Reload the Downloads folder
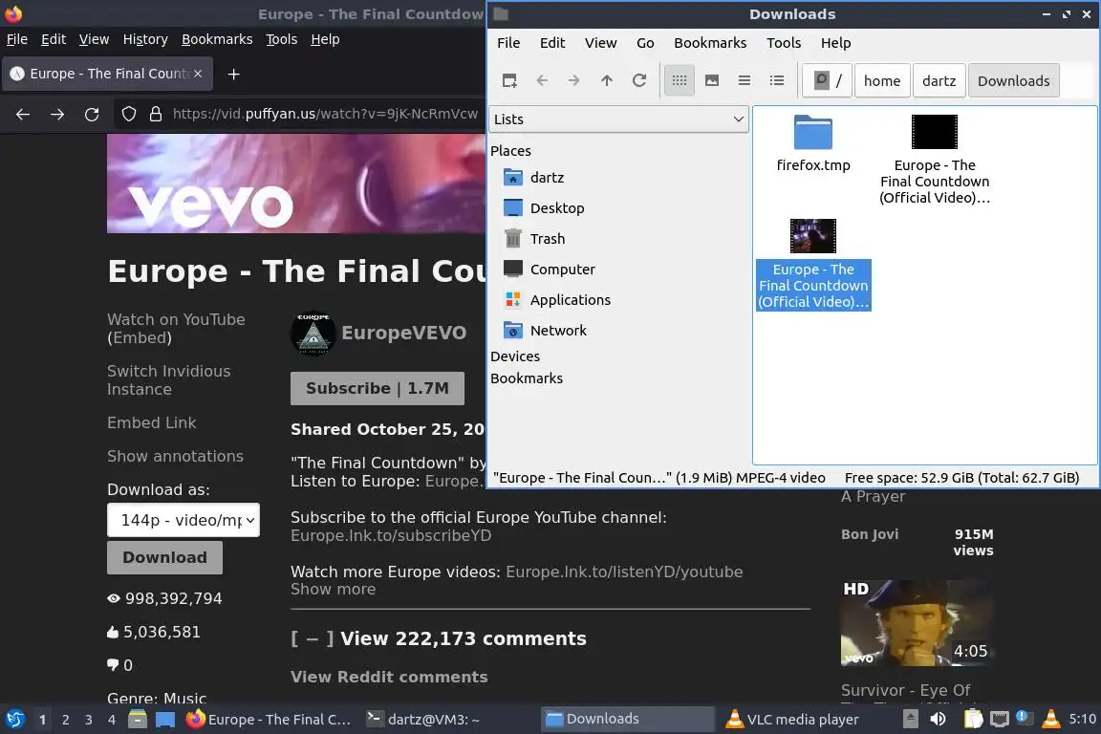The image size is (1101, 734). tap(639, 81)
